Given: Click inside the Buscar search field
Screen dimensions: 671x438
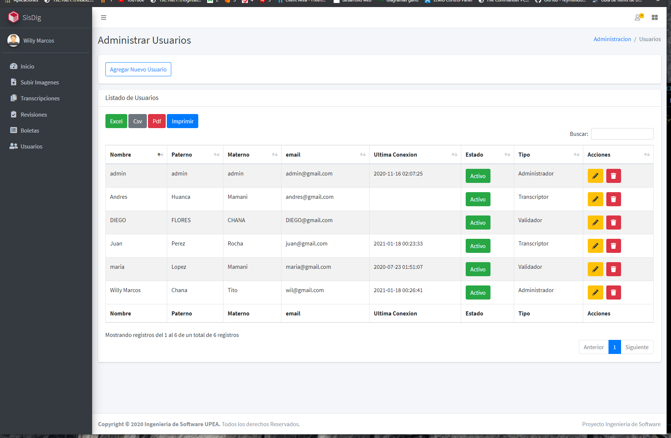Looking at the screenshot, I should point(622,134).
